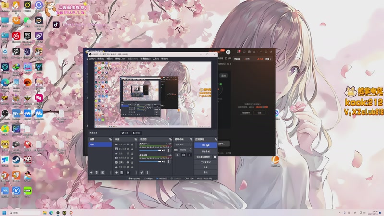Hide the image 2 source via eye
The width and height of the screenshot is (384, 216).
pyautogui.click(x=128, y=162)
